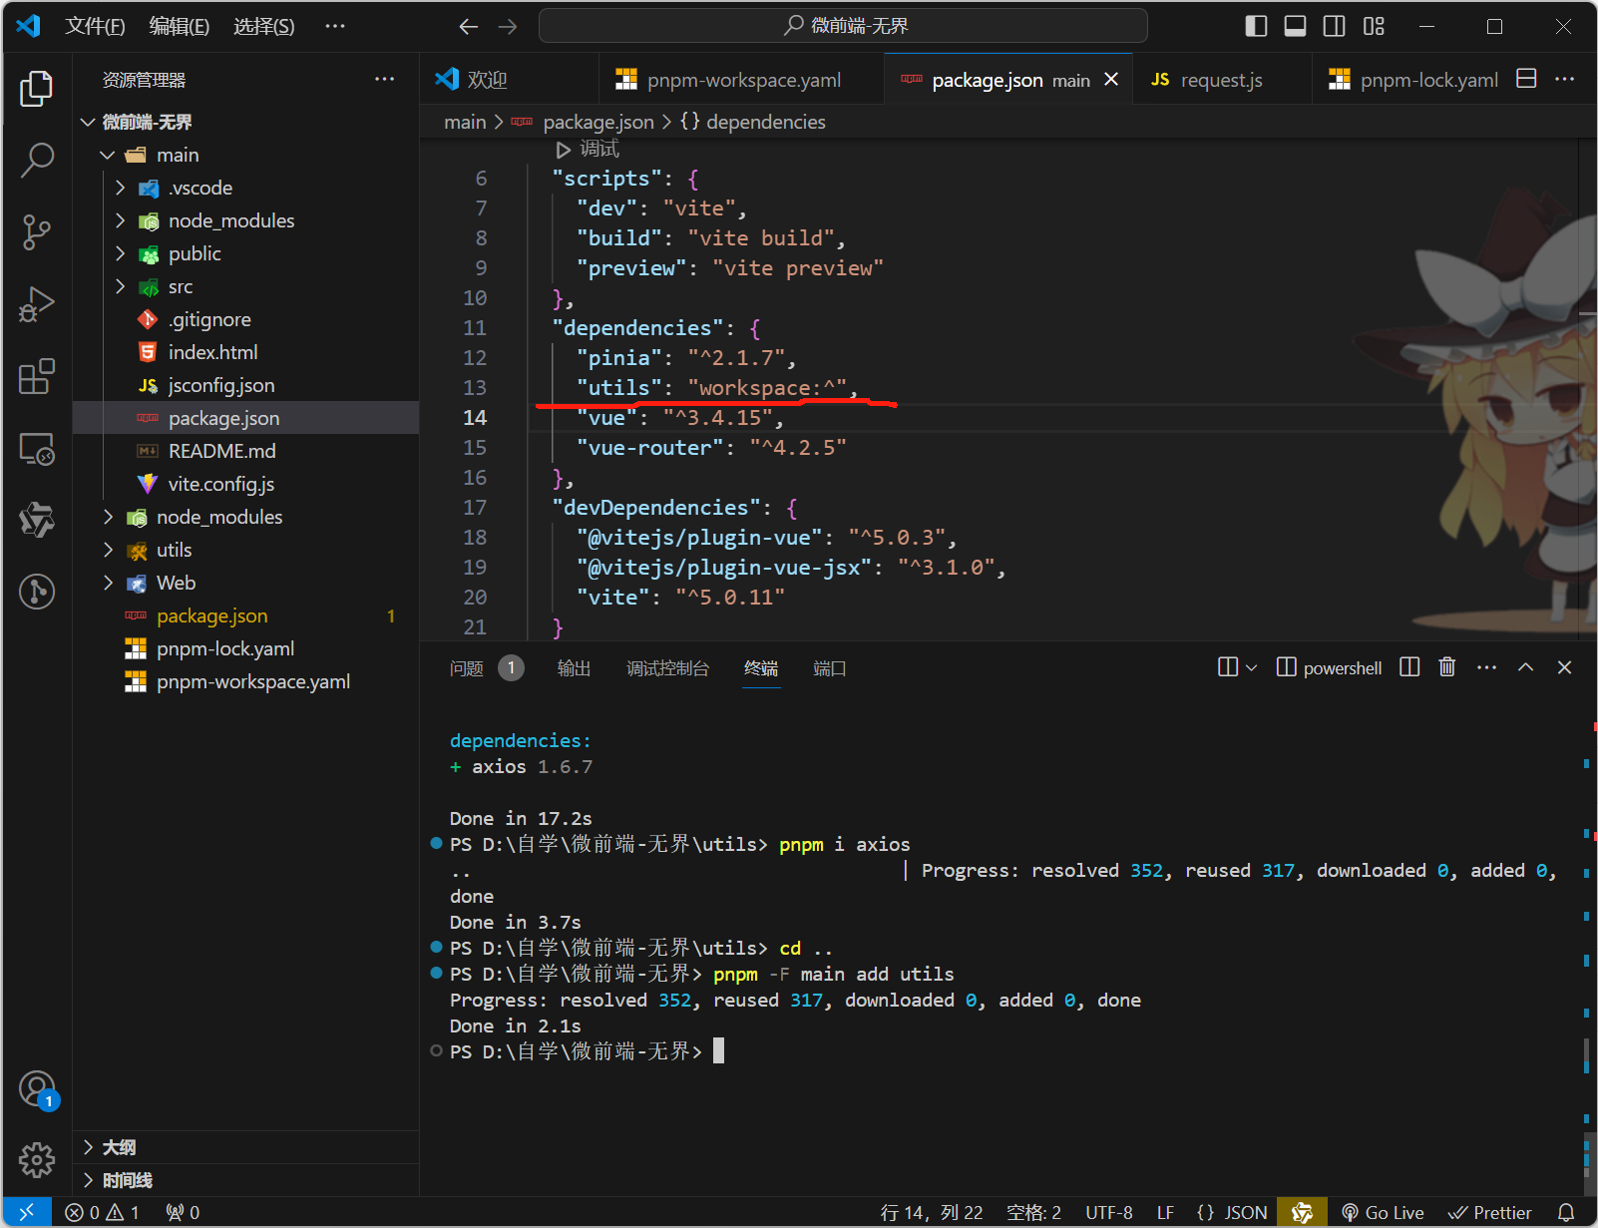The image size is (1598, 1228).
Task: Open the 文件(F) menu
Action: click(x=95, y=26)
